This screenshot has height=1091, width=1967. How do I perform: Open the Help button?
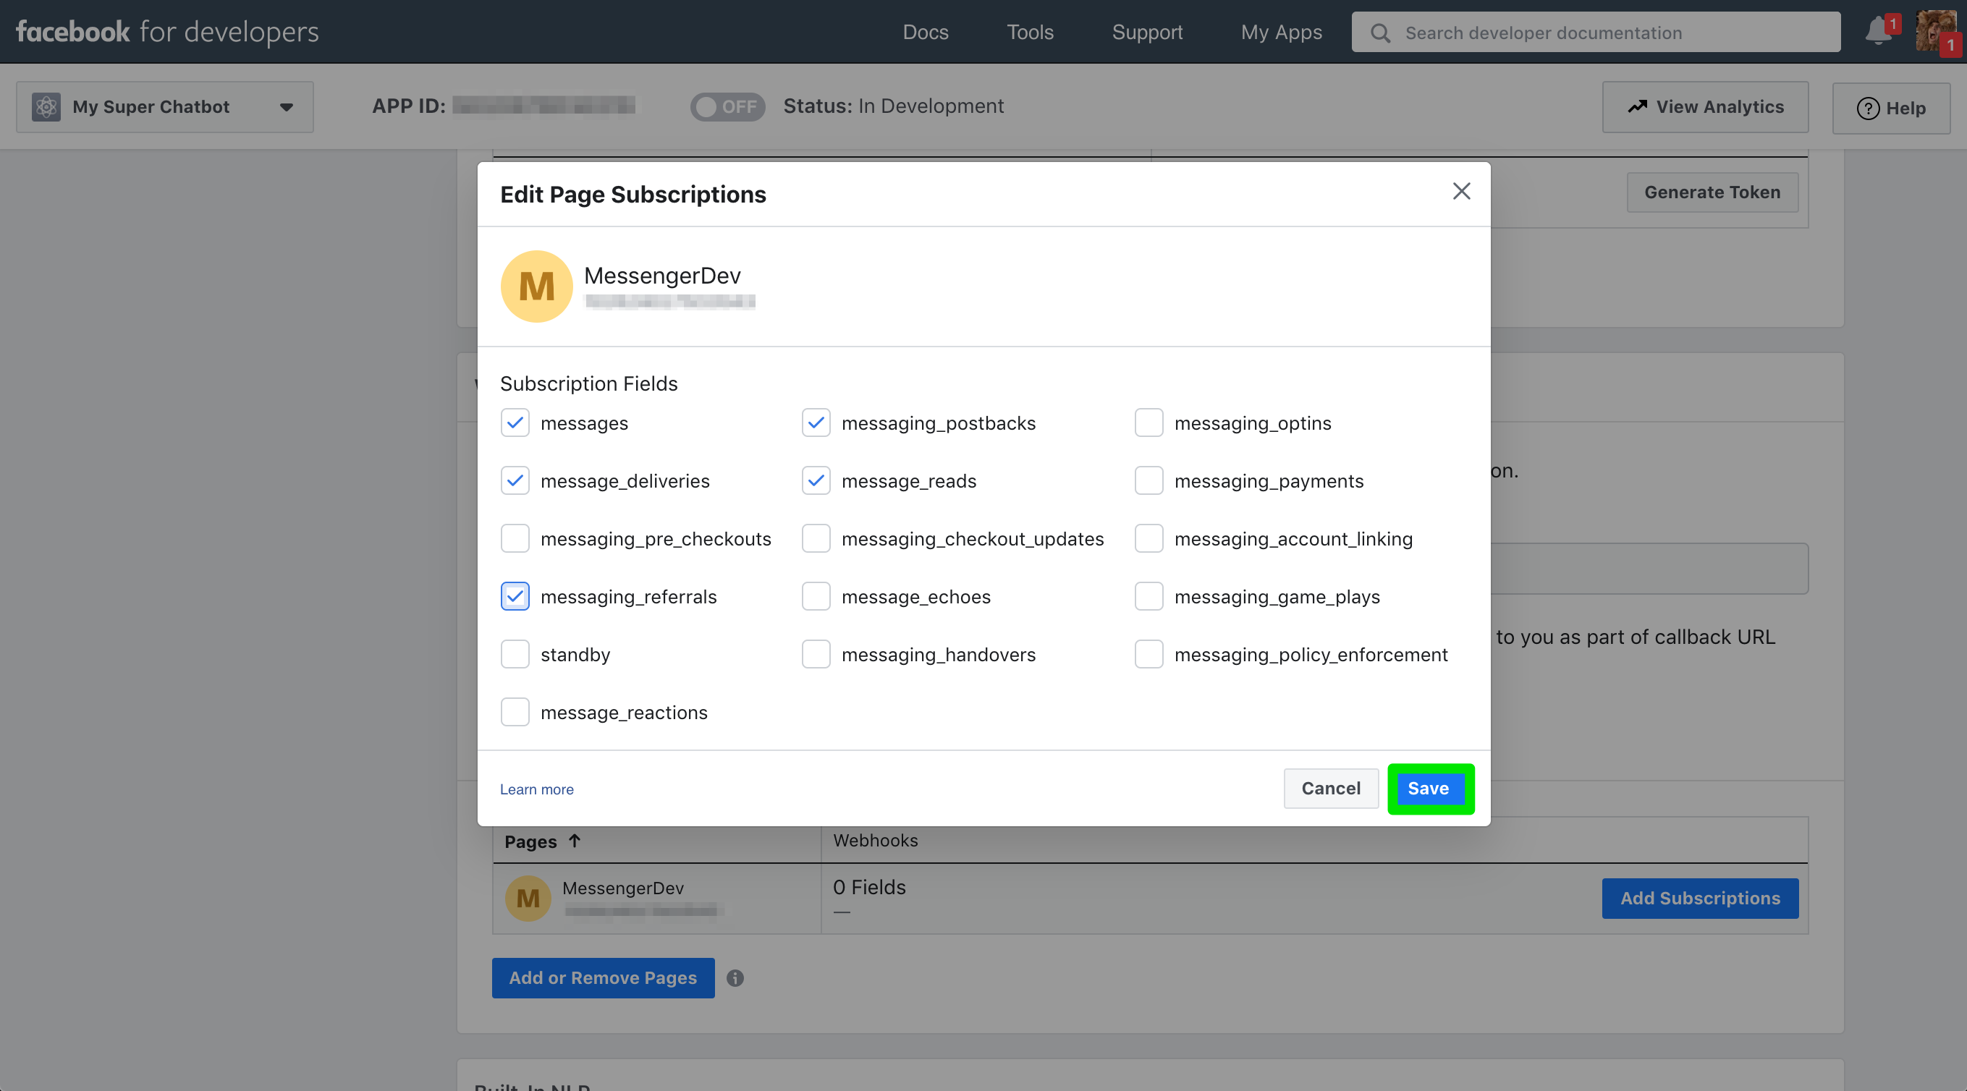[1890, 108]
